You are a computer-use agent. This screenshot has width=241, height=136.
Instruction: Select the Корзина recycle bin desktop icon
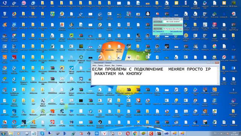point(5,15)
